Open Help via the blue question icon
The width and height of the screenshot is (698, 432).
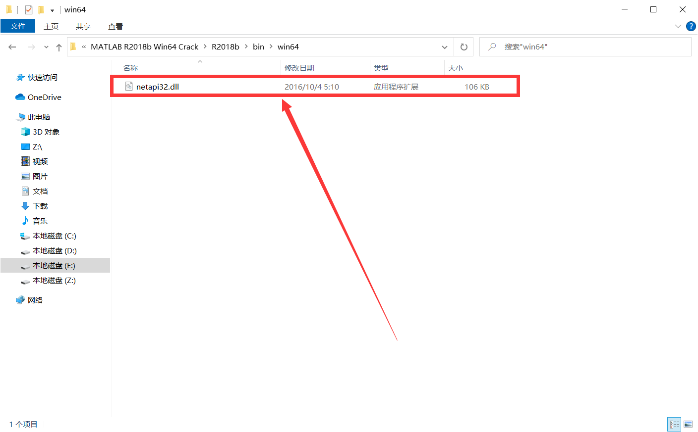[691, 26]
